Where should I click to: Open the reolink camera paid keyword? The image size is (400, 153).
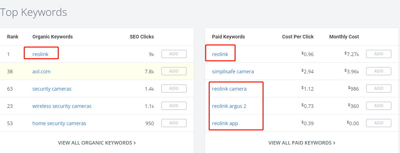[229, 89]
